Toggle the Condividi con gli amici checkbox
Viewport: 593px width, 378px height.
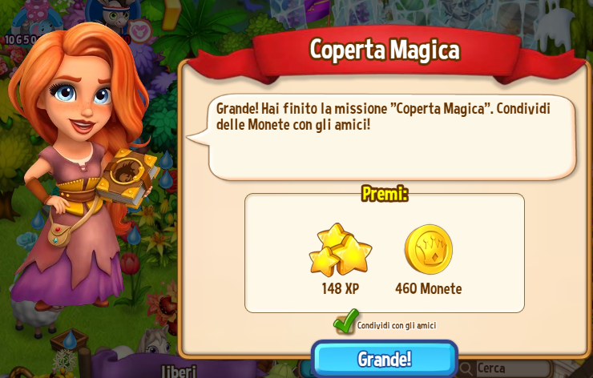(x=345, y=324)
